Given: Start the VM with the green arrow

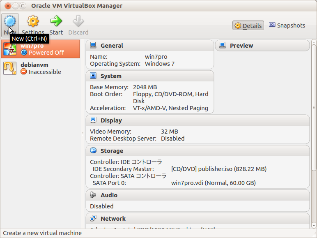Looking at the screenshot, I should pos(56,21).
